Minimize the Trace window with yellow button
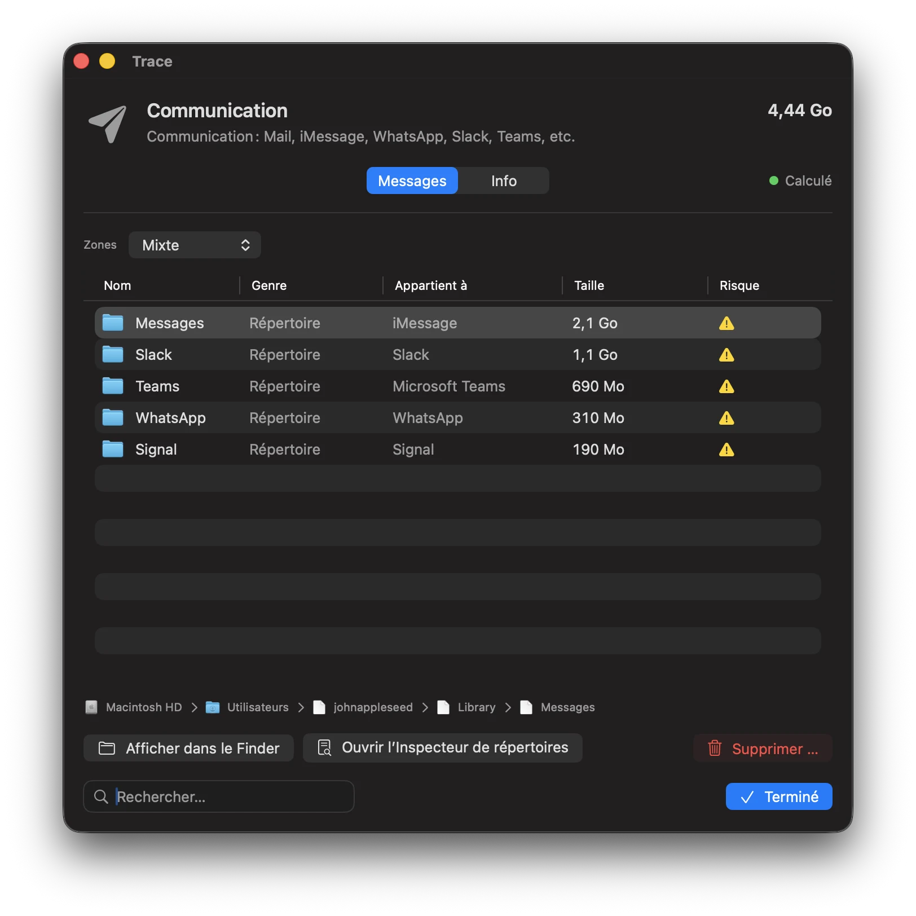Viewport: 916px width, 916px height. 107,61
